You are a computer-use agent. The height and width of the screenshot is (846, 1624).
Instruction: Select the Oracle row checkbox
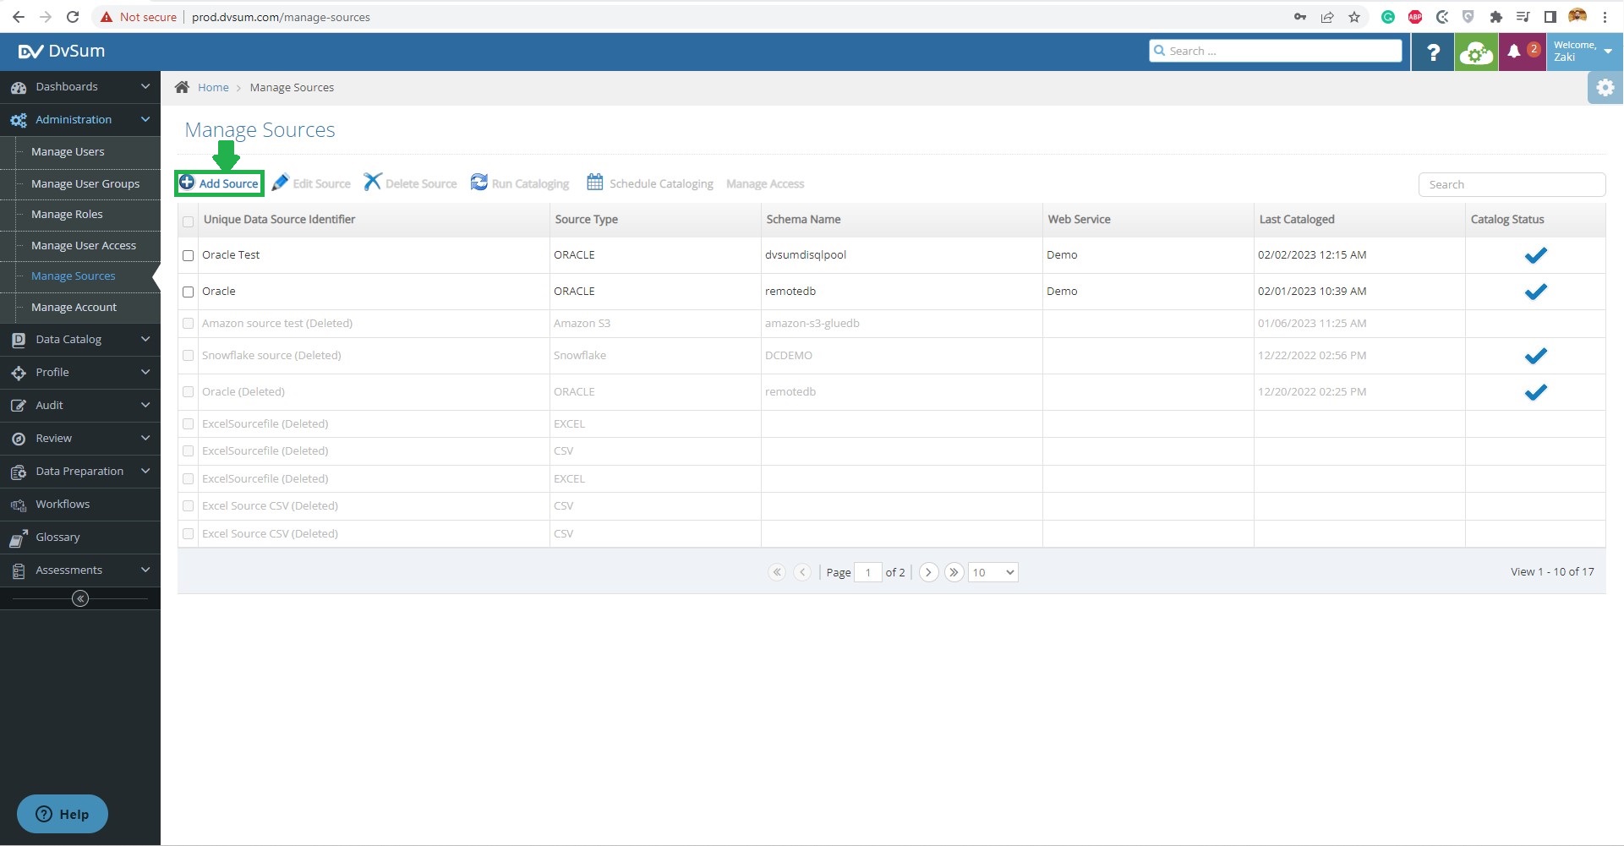pyautogui.click(x=189, y=292)
